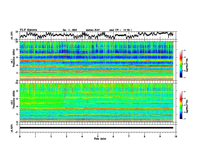Select the date text "Jan. 11, 2025"
The width and height of the screenshot is (198, 153).
pos(70,30)
